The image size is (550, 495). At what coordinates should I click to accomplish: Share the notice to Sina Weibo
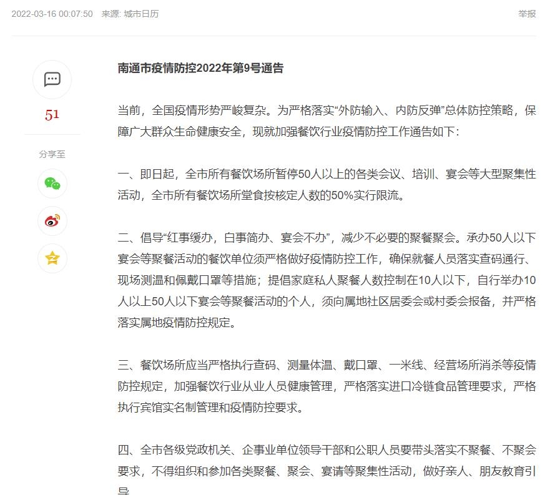pyautogui.click(x=52, y=221)
